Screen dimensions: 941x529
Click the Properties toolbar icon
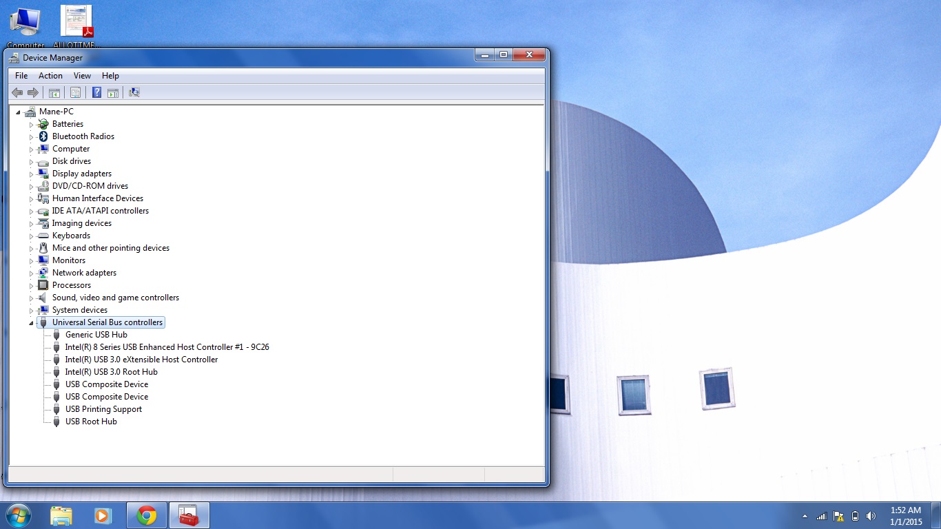tap(76, 92)
